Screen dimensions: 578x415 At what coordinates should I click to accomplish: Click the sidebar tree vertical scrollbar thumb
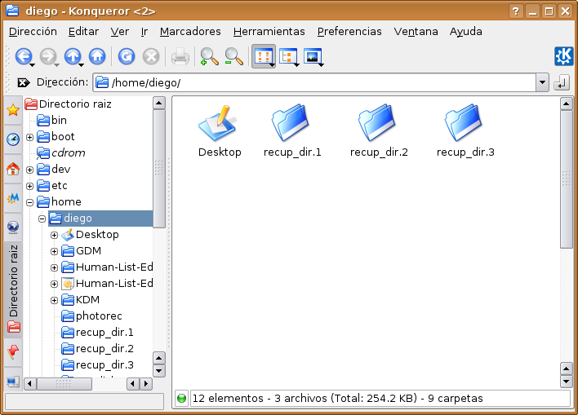(x=159, y=168)
